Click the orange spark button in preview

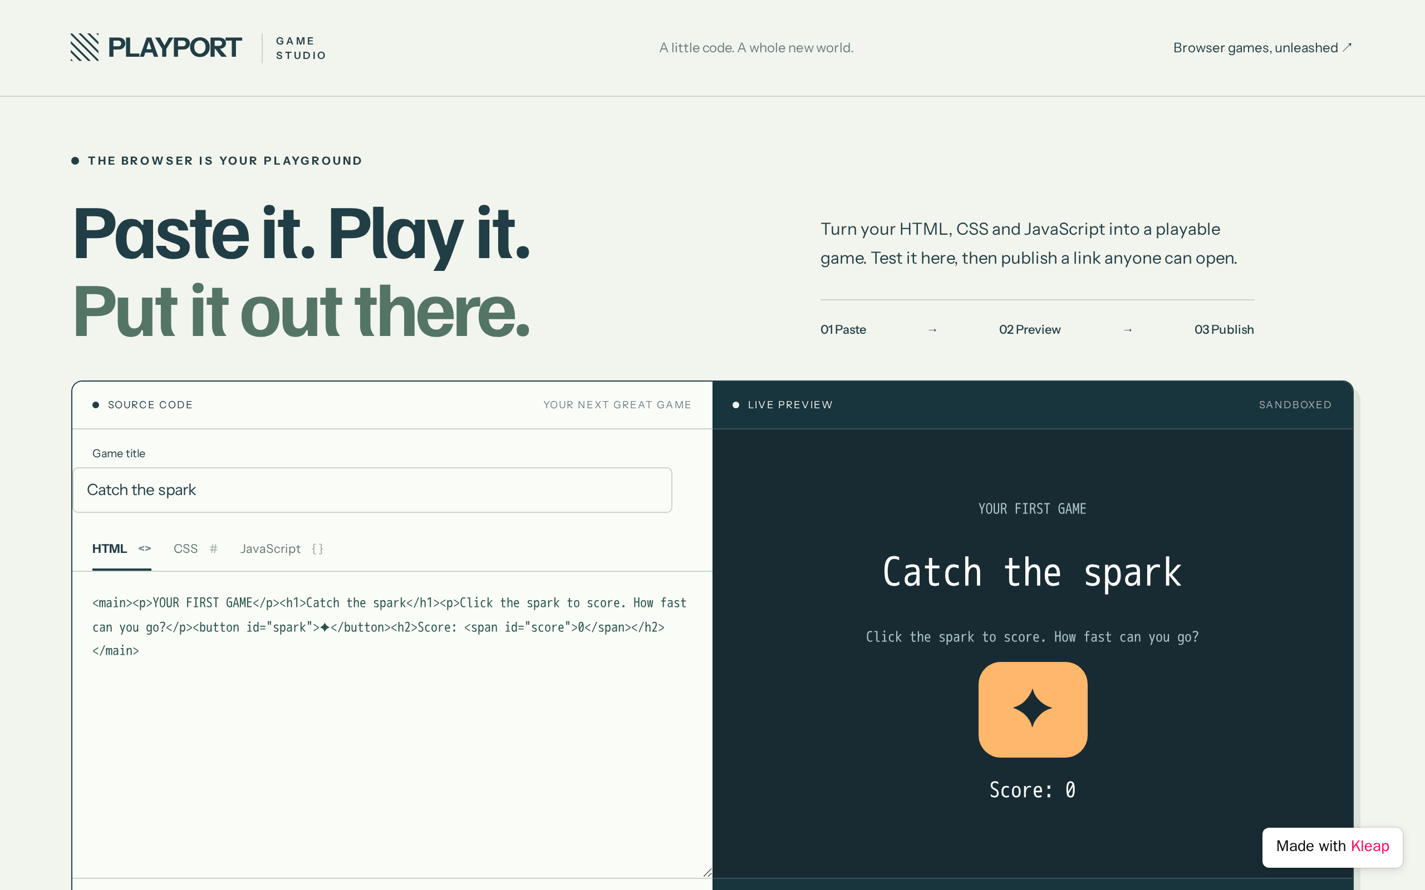click(x=1032, y=709)
